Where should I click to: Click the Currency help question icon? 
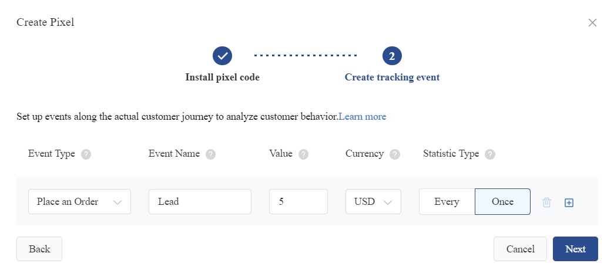(x=395, y=154)
